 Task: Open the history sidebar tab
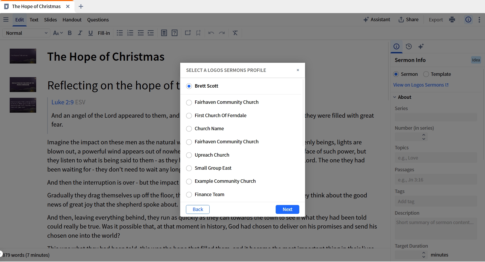409,47
